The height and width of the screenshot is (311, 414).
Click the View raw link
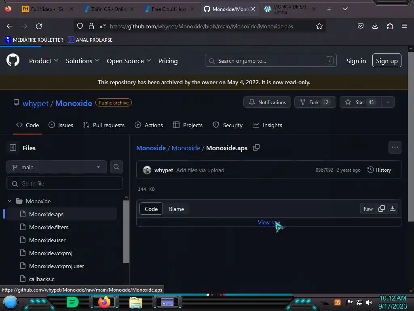269,222
